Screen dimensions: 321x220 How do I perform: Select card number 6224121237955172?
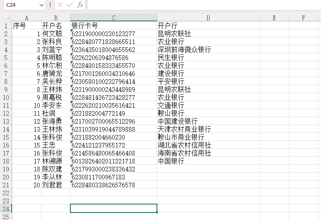113,145
